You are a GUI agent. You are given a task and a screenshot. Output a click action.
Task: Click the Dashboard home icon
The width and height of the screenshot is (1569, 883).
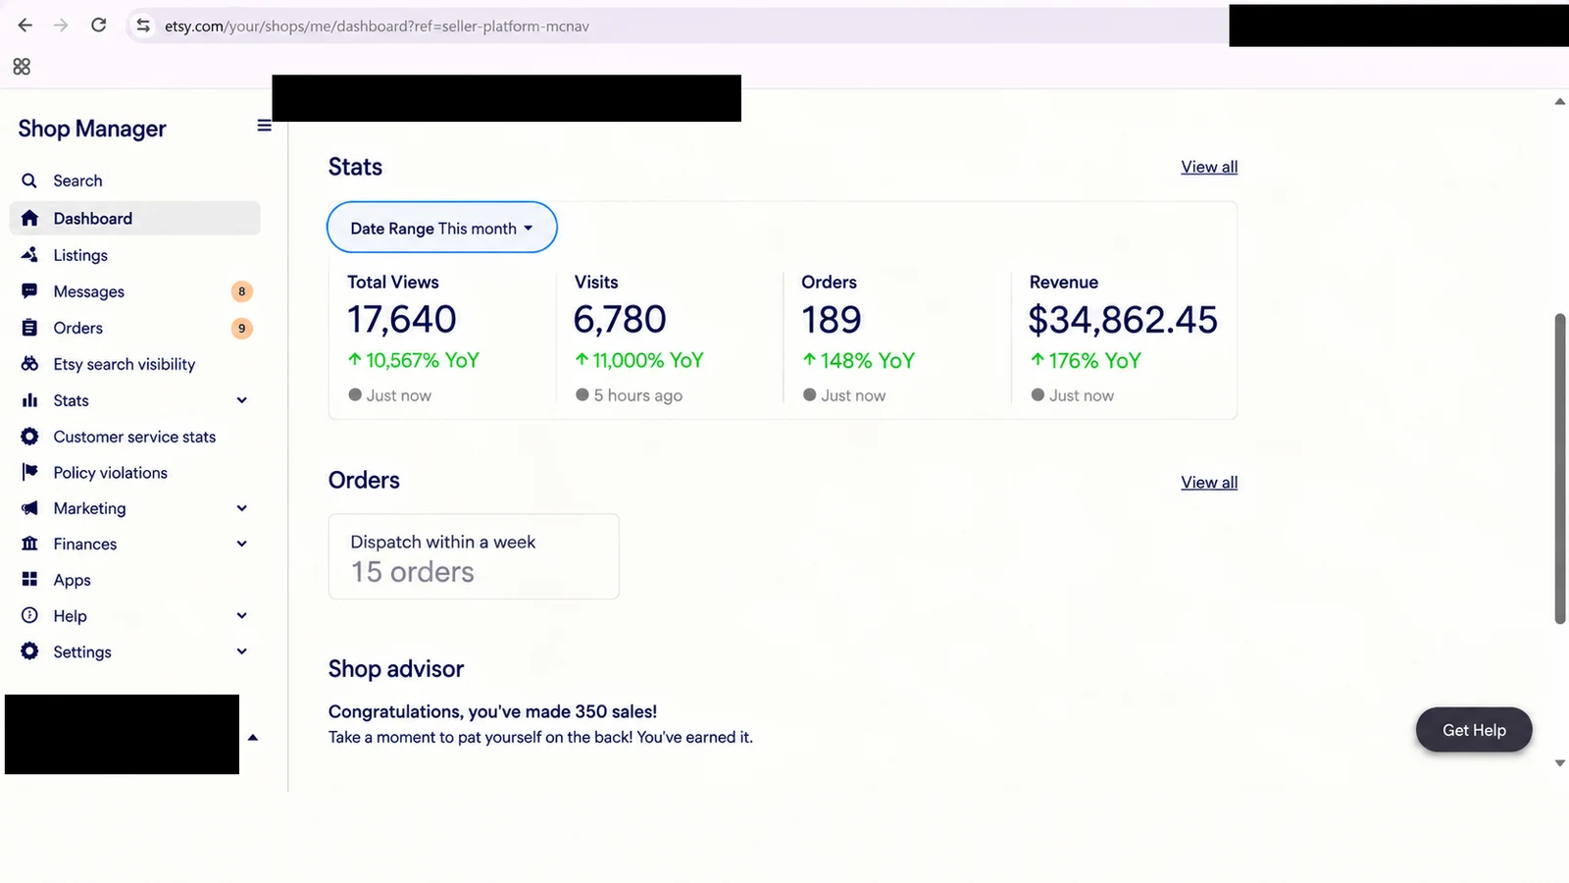(29, 218)
